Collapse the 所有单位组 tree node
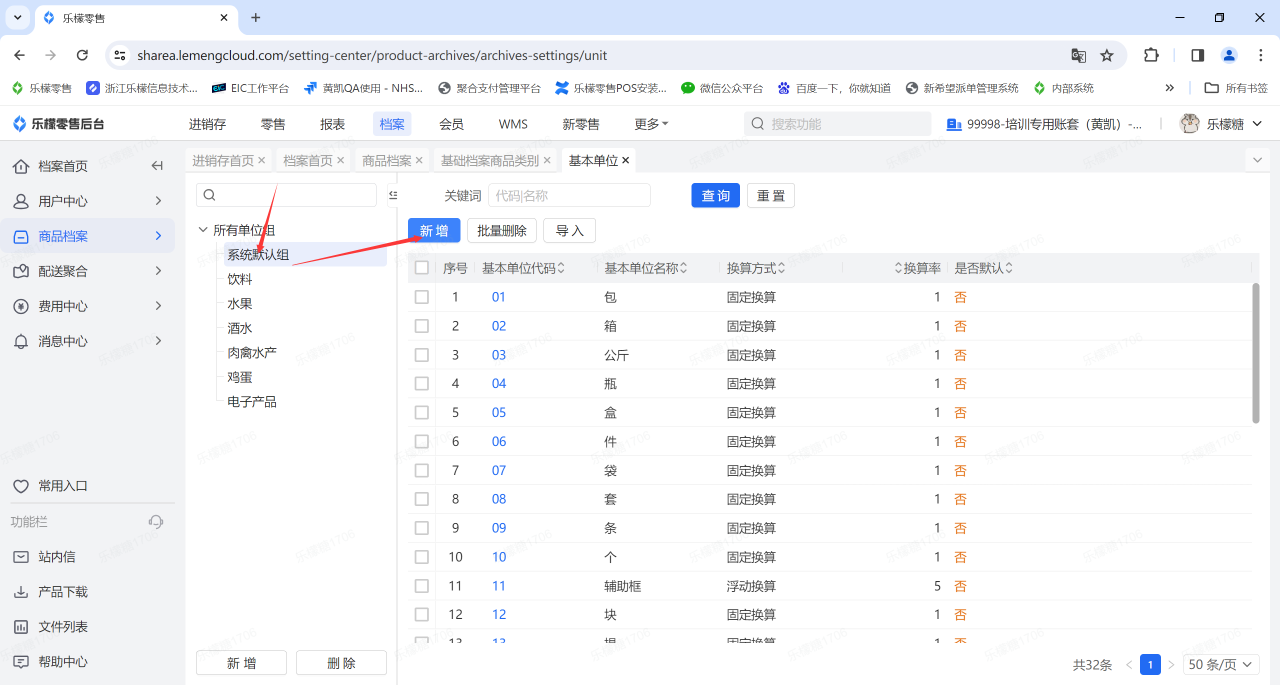1280x685 pixels. click(x=203, y=230)
